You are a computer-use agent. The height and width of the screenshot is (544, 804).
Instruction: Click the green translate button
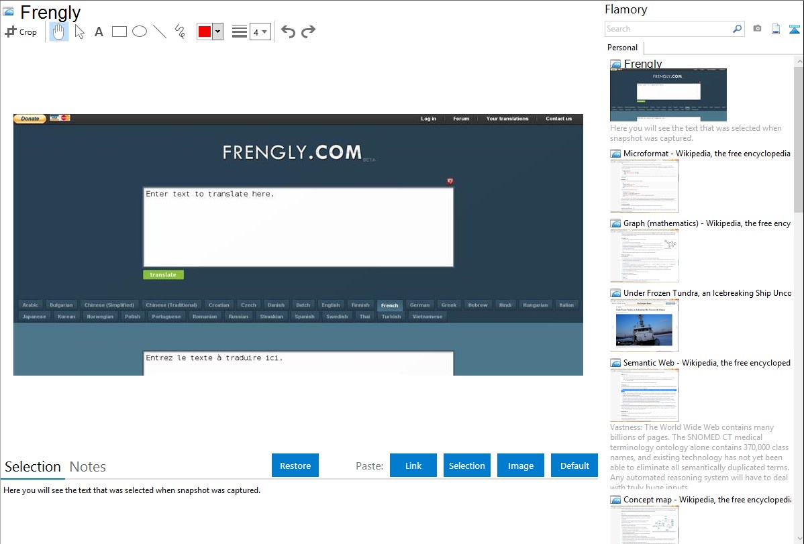[x=163, y=275]
